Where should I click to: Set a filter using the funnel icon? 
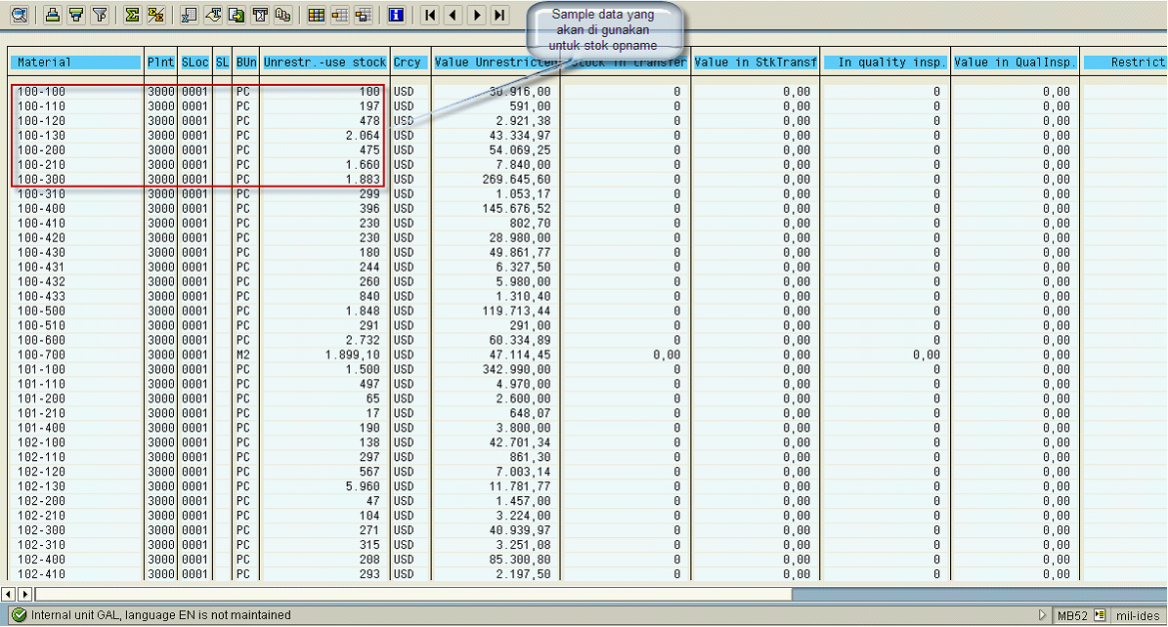point(99,15)
